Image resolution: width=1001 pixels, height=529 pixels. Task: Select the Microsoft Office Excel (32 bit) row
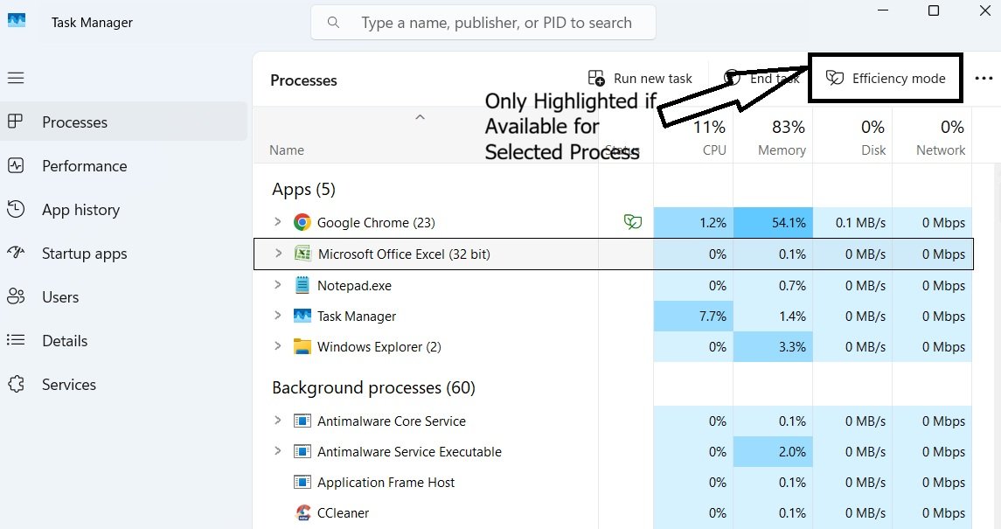(613, 254)
